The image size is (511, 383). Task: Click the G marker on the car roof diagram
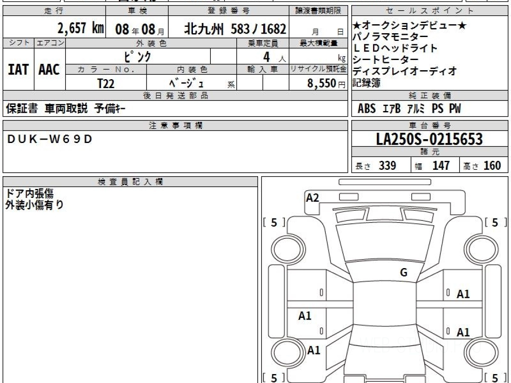[403, 273]
